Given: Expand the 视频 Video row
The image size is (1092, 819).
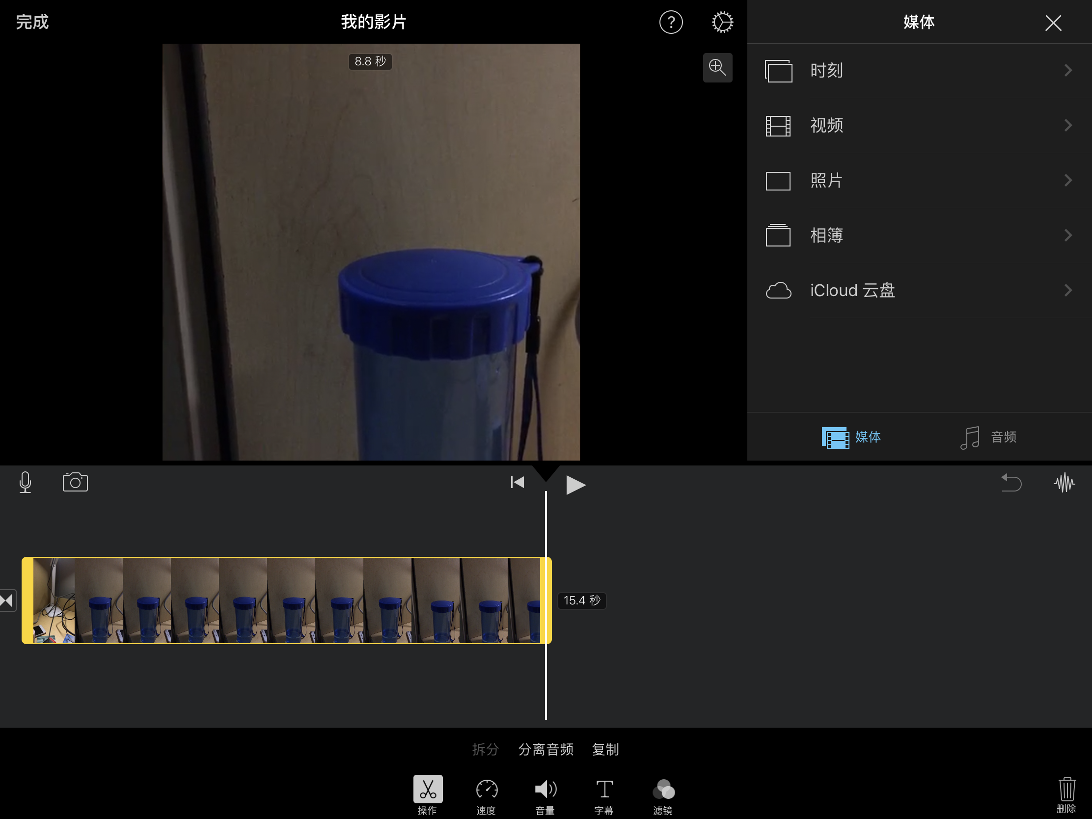Looking at the screenshot, I should 919,125.
